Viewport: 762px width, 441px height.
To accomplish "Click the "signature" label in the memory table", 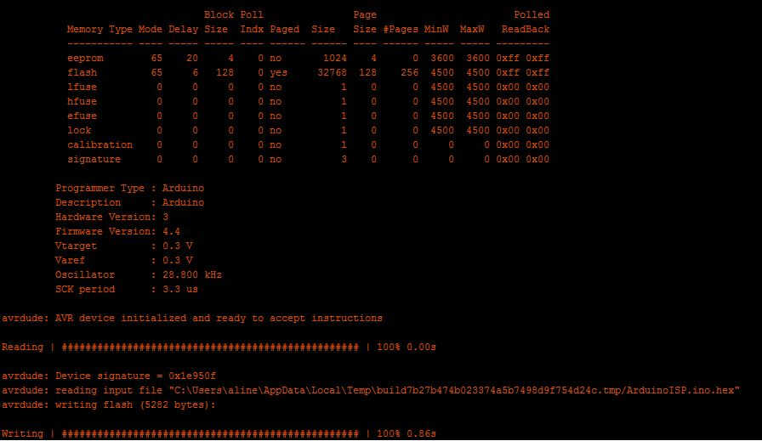I will point(94,159).
